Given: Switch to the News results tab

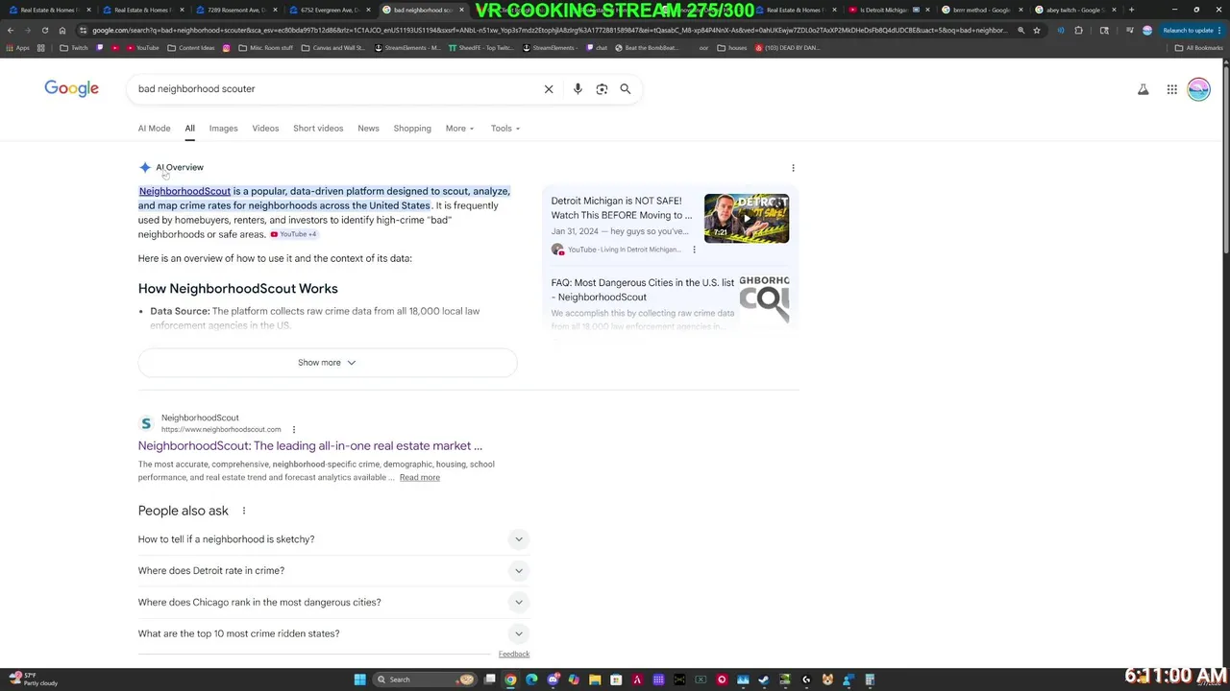Looking at the screenshot, I should click(368, 129).
